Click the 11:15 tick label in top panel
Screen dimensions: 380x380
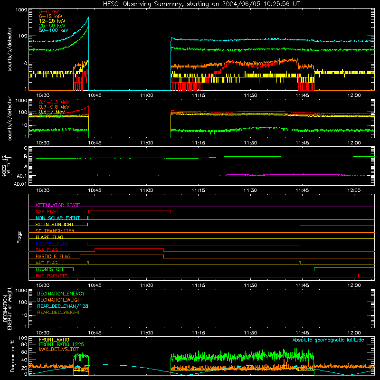tap(198, 95)
